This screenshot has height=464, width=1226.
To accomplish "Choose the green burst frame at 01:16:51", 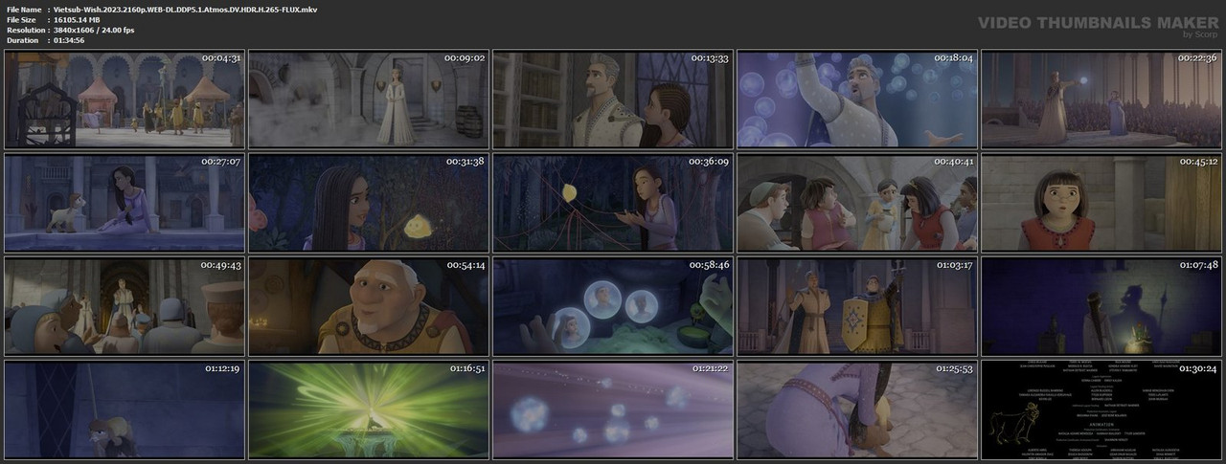I will tap(368, 409).
